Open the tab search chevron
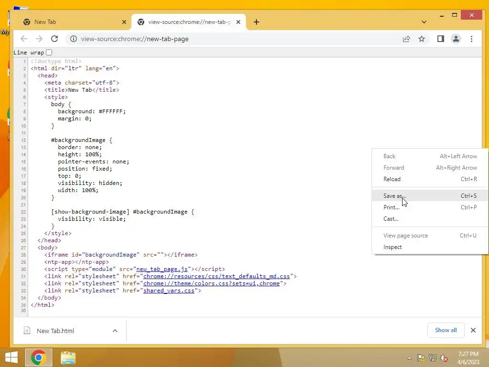This screenshot has width=489, height=367. (424, 22)
